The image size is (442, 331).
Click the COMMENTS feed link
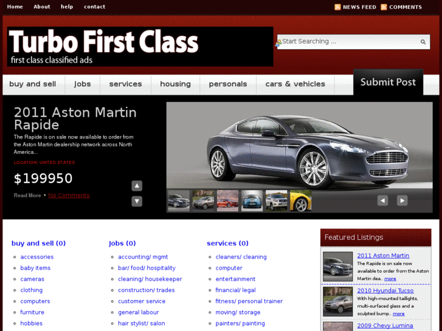click(406, 7)
